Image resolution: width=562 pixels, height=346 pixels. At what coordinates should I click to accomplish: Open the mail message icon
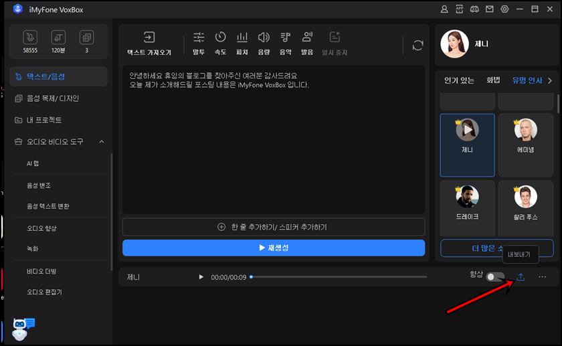click(x=489, y=9)
